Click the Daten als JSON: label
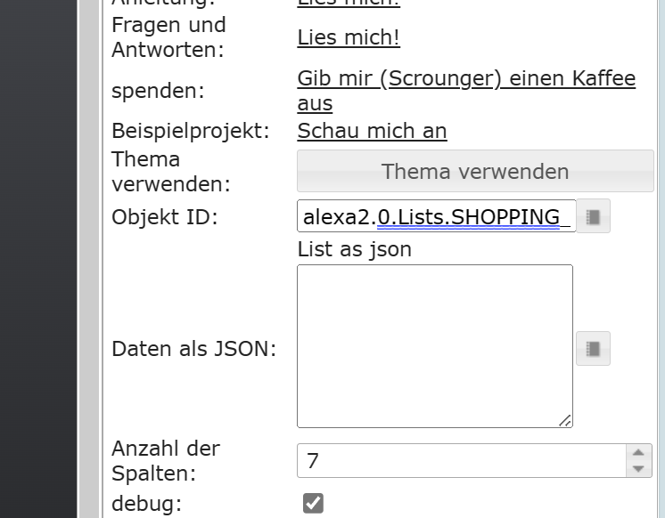The image size is (665, 518). coord(193,349)
